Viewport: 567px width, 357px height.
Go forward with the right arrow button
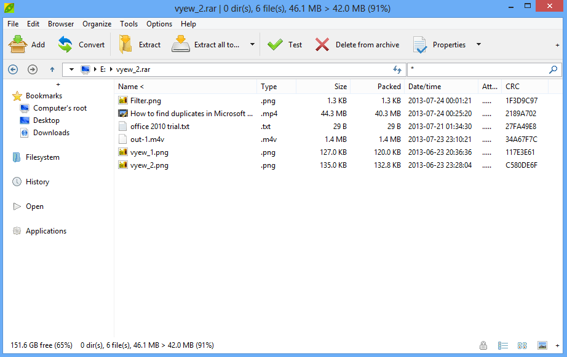pos(33,69)
